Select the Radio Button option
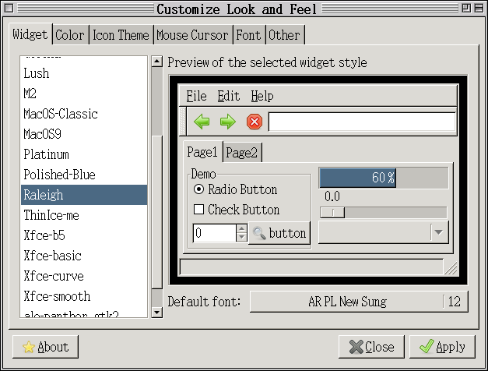 tap(198, 189)
